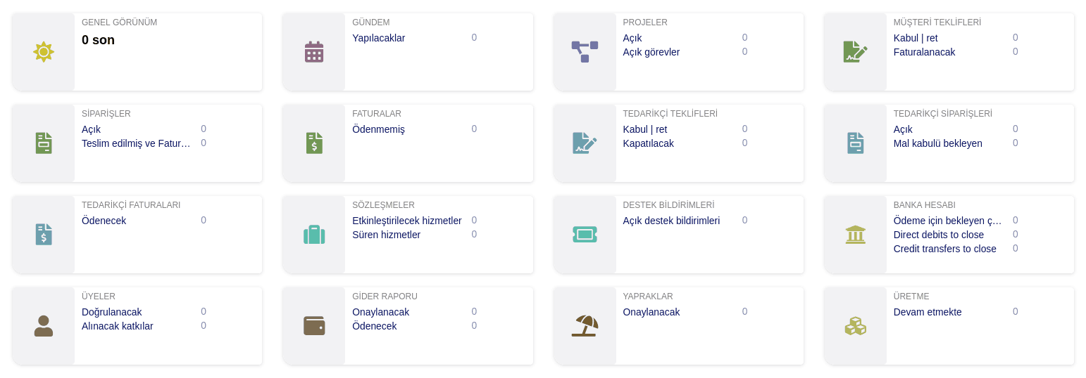Open the cubes icon for Üretme
The width and height of the screenshot is (1086, 378).
pos(856,326)
